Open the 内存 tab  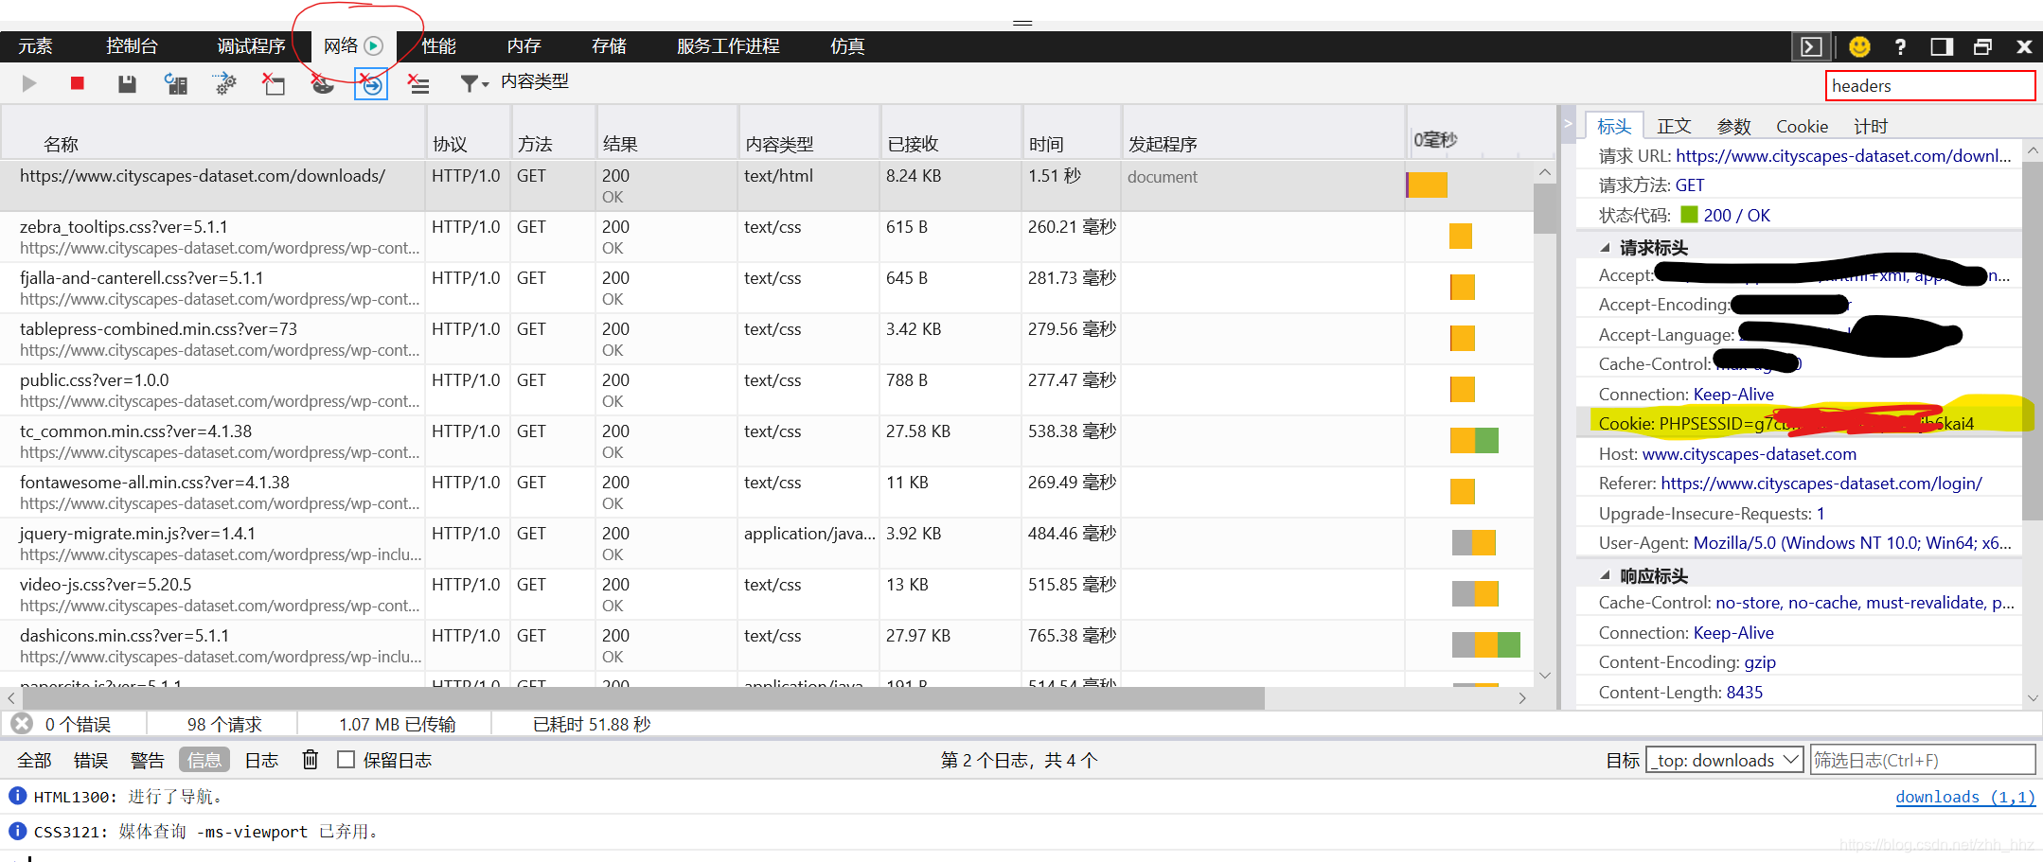pos(524,46)
